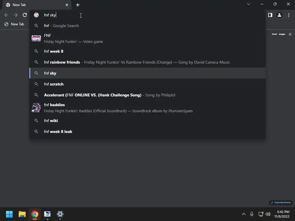Open a new tab with the plus button

78,5
